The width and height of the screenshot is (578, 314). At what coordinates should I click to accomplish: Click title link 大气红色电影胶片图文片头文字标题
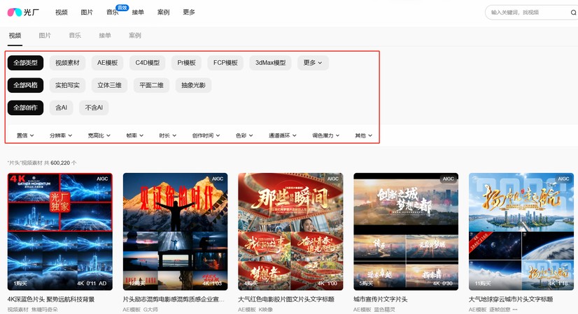286,299
